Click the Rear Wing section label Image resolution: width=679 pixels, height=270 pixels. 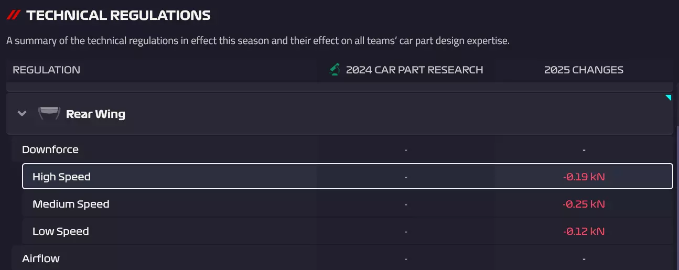pos(95,114)
